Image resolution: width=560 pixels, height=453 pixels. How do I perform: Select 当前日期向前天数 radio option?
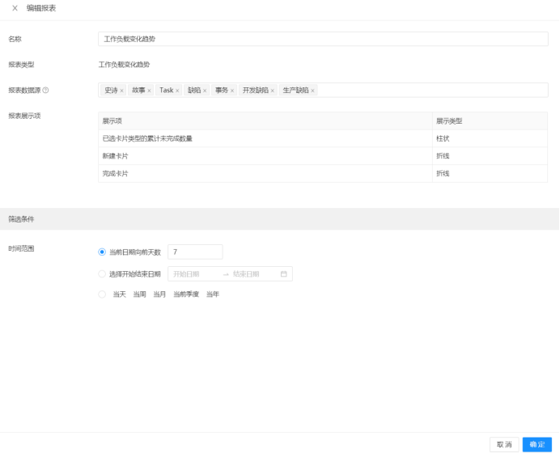102,252
